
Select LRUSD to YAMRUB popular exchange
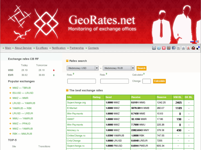24,103
